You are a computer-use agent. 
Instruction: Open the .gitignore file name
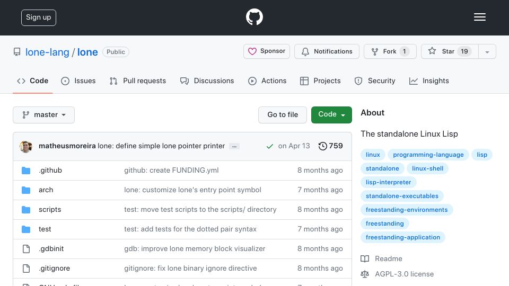pyautogui.click(x=54, y=269)
